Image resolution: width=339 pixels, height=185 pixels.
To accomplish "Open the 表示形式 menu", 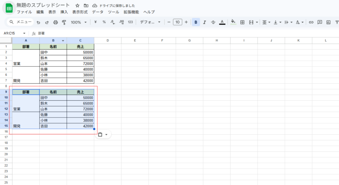I will [x=80, y=12].
